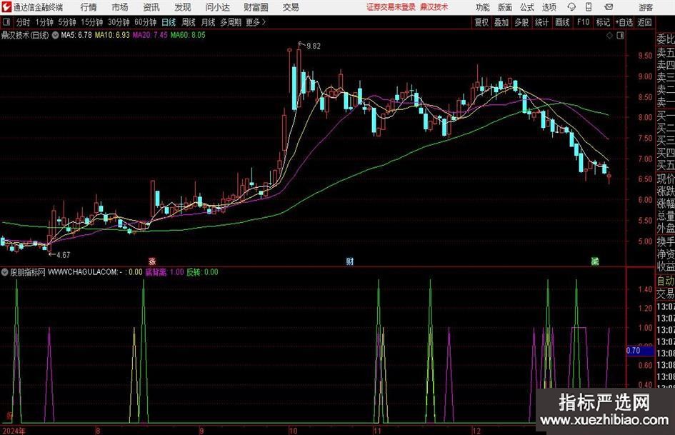Click the 画线 drawing toolbar button
The height and width of the screenshot is (435, 675).
(x=562, y=22)
